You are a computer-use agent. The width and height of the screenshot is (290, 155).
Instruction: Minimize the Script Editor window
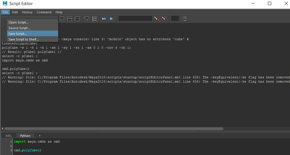(x=253, y=3)
